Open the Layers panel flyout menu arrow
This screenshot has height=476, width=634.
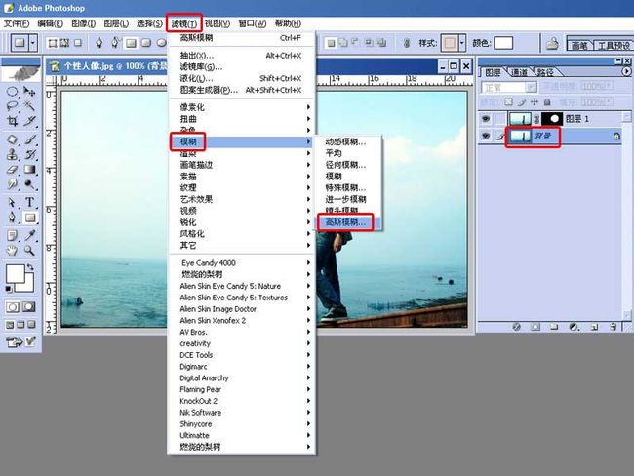[x=626, y=71]
